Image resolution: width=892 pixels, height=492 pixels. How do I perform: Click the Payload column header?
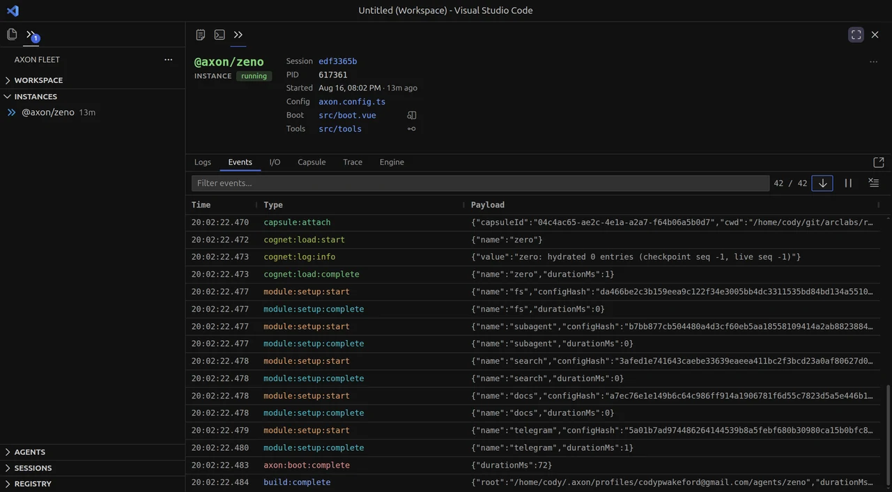(x=487, y=205)
